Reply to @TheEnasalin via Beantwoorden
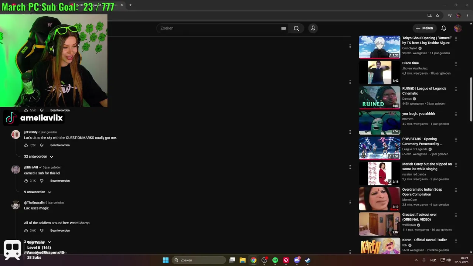 click(60, 231)
